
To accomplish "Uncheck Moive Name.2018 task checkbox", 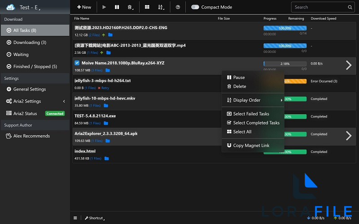I will (x=77, y=63).
